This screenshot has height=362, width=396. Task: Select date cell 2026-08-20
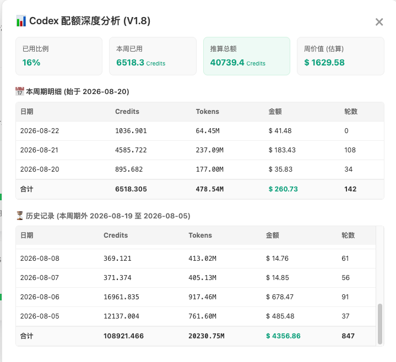click(x=40, y=169)
